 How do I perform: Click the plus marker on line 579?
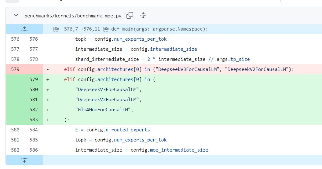(x=48, y=79)
